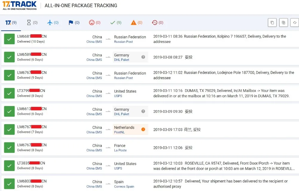Click tracking number starting LT3835
Screen dimensions: 299x191
[x=31, y=163]
